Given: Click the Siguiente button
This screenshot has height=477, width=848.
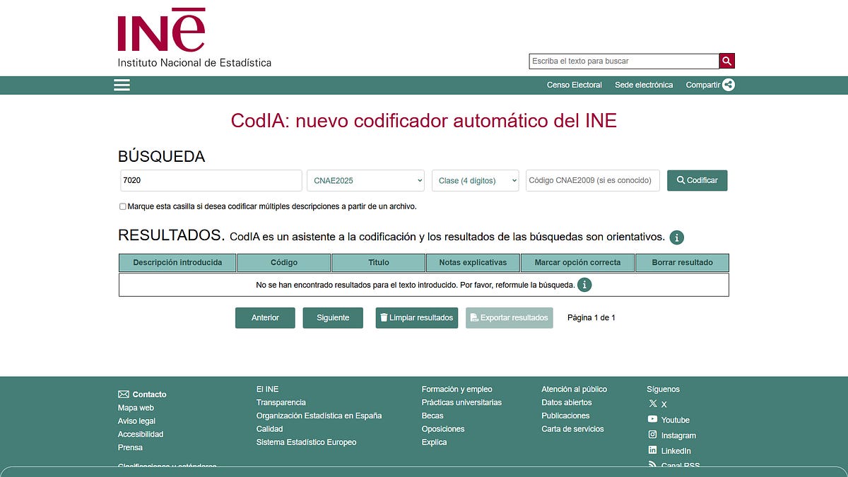Looking at the screenshot, I should tap(333, 318).
